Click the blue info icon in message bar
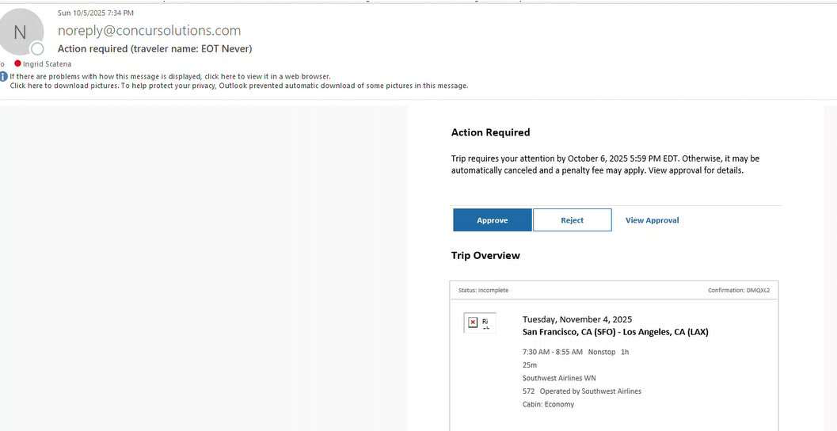The width and height of the screenshot is (837, 431). [x=4, y=76]
